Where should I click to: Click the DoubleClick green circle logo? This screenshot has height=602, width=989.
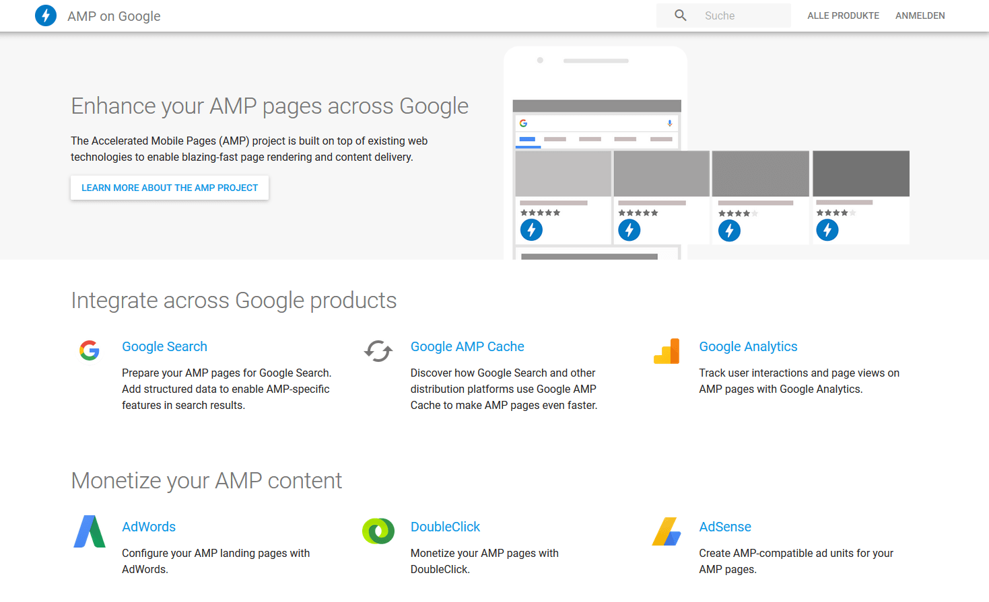coord(378,531)
